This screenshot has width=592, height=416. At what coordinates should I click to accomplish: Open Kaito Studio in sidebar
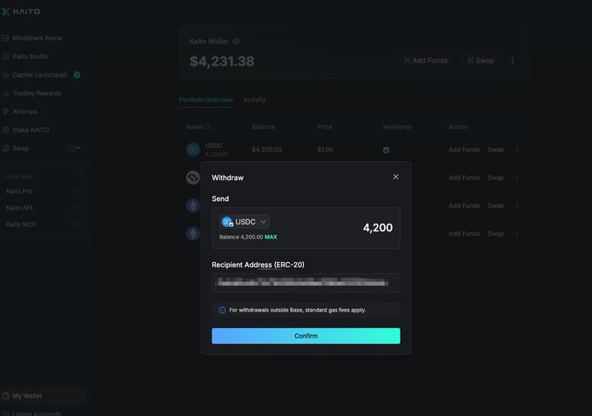tap(30, 57)
